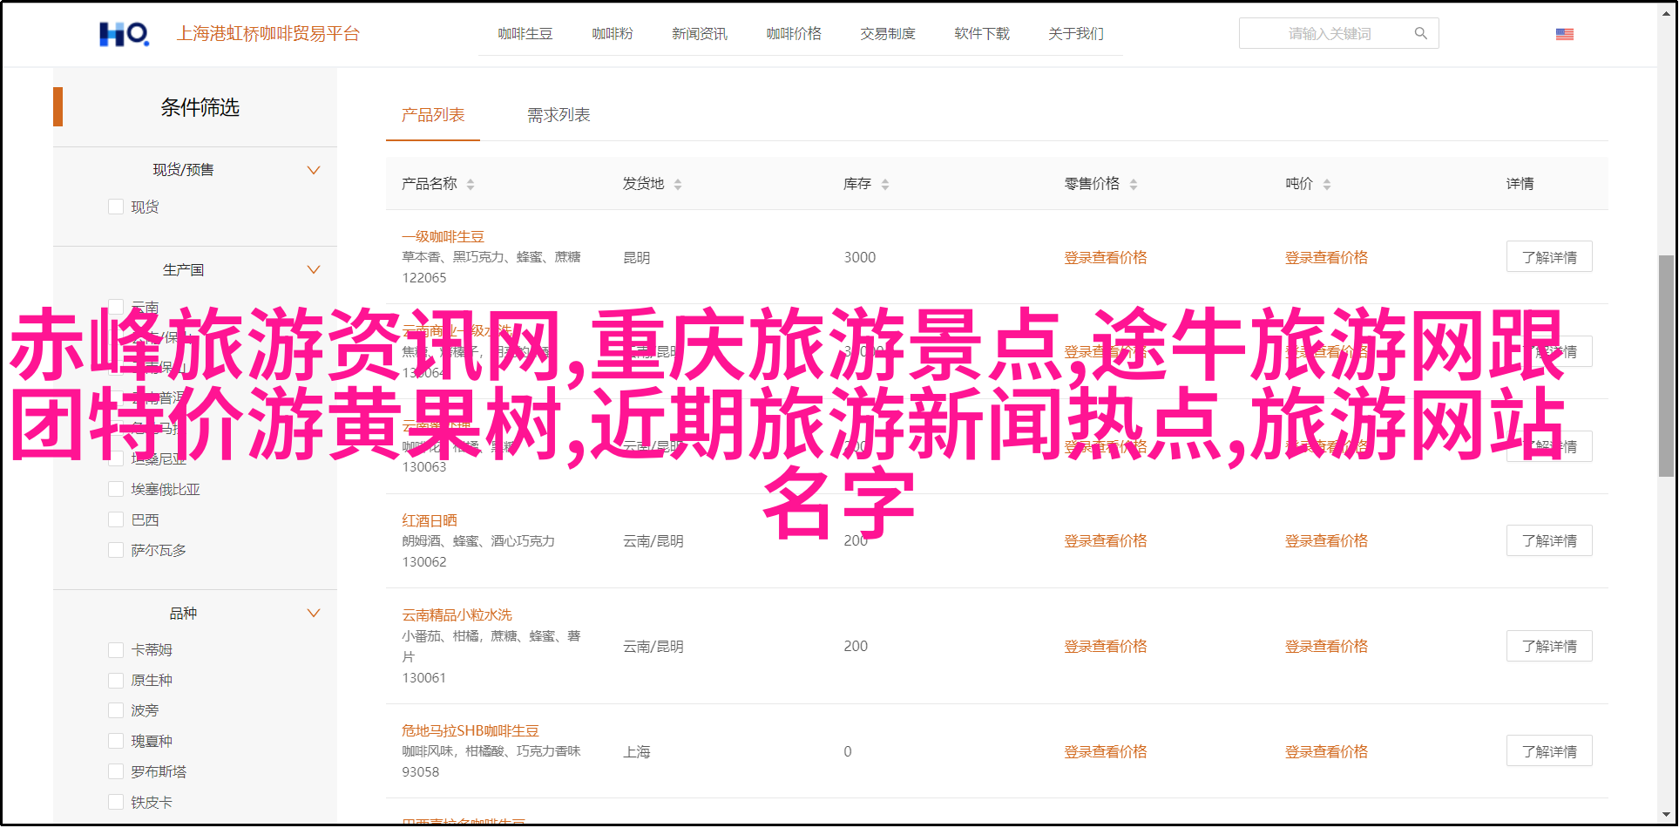Open the 软件下载 menu
1679x828 pixels.
(982, 33)
